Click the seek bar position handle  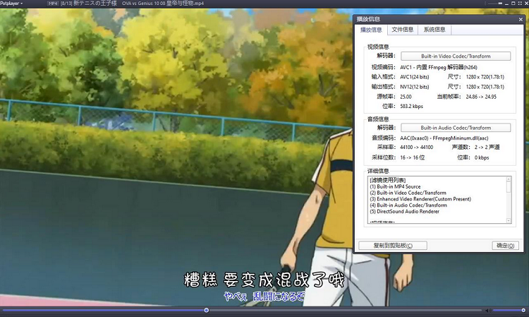(206, 310)
